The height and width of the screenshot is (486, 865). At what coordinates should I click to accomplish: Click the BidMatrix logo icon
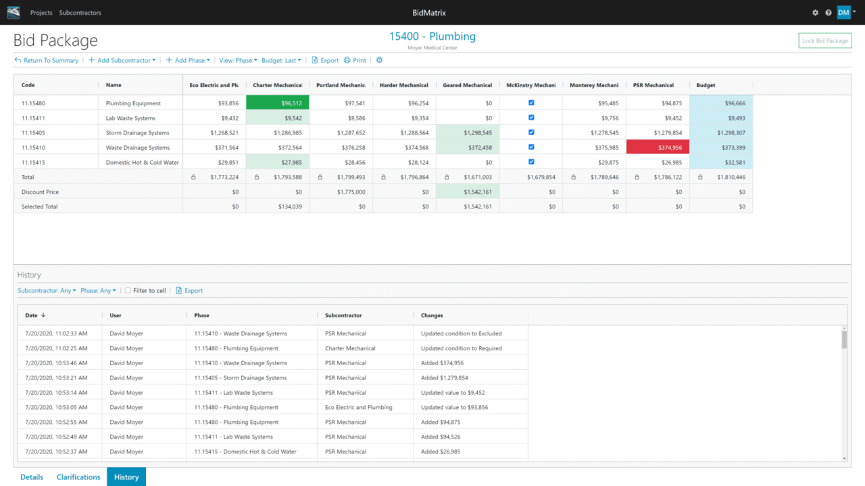click(14, 12)
